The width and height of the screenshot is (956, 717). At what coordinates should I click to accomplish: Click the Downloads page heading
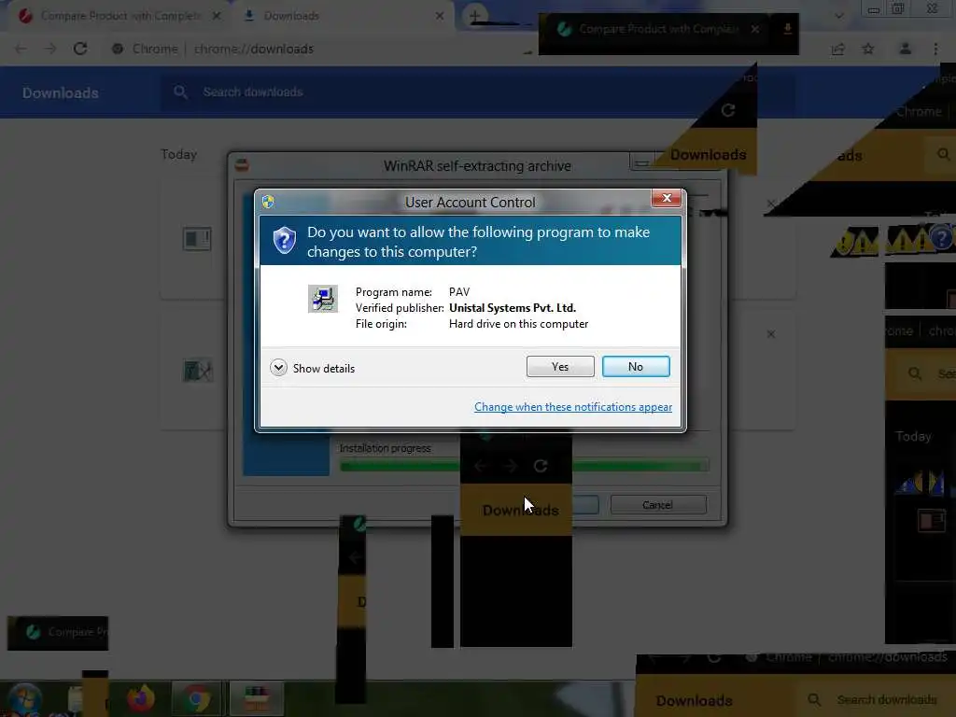61,92
